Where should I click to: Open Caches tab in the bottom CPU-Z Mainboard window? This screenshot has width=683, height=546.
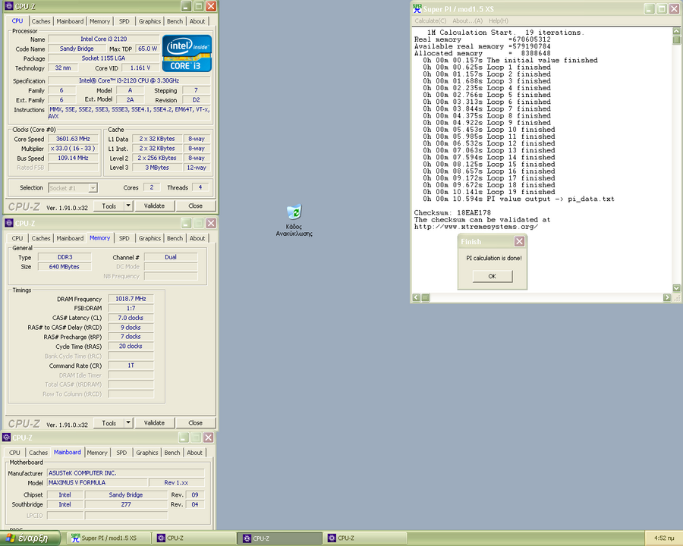pos(39,453)
